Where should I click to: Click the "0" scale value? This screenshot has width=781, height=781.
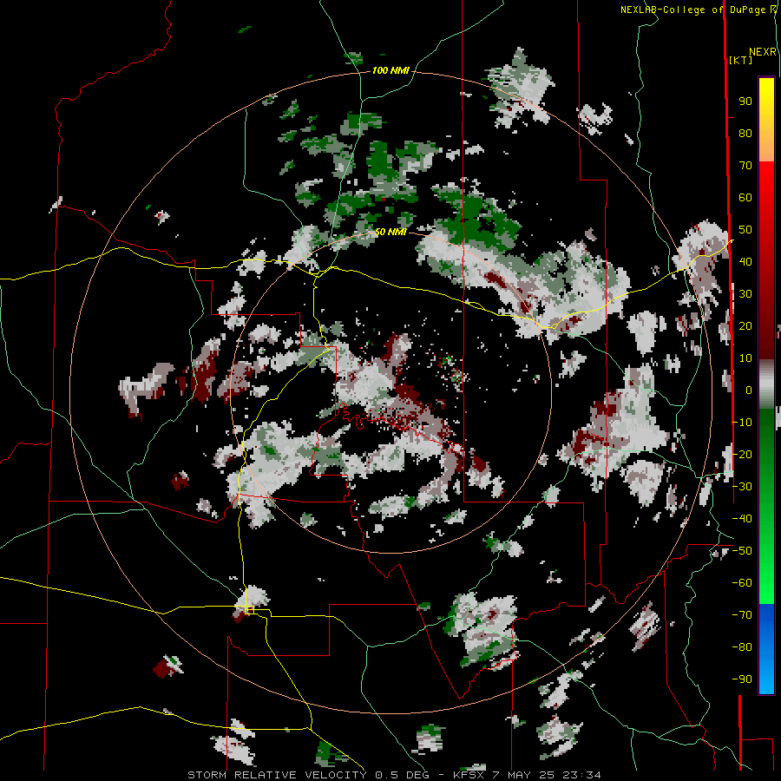click(x=749, y=390)
